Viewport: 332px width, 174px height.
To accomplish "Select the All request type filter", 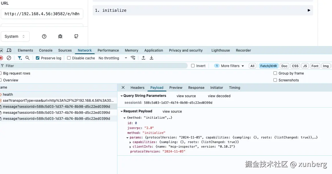I will [x=253, y=66].
